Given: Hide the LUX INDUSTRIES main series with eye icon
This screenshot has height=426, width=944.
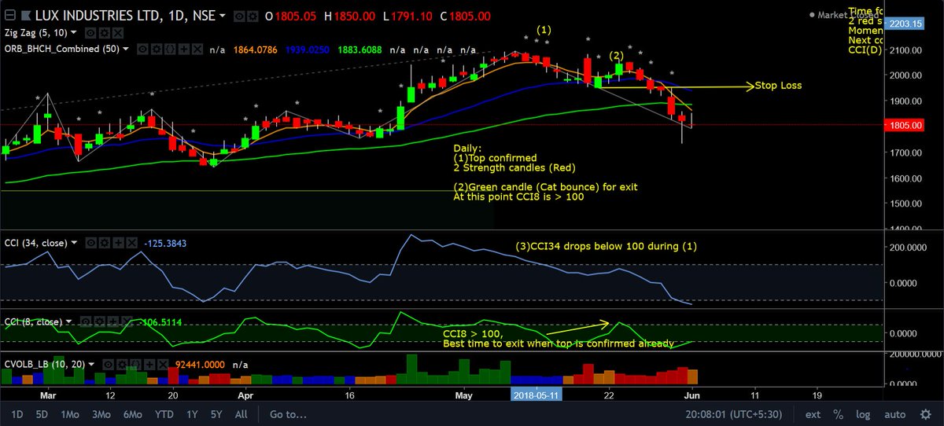Looking at the screenshot, I should pyautogui.click(x=238, y=17).
